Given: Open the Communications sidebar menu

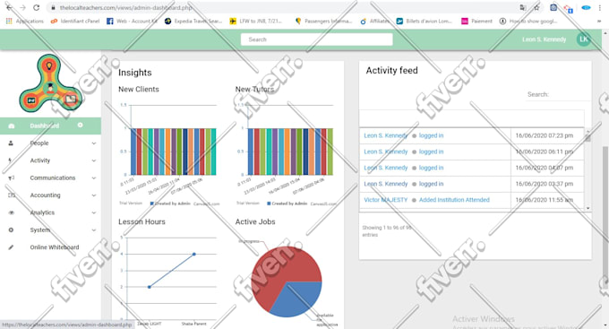Looking at the screenshot, I should 50,177.
